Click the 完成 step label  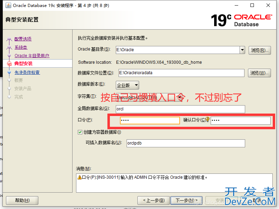coord(18,97)
